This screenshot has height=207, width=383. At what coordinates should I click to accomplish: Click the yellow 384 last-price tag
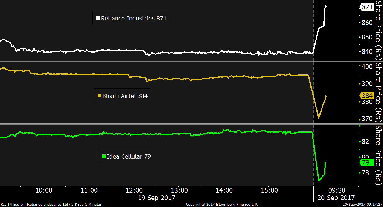367,96
